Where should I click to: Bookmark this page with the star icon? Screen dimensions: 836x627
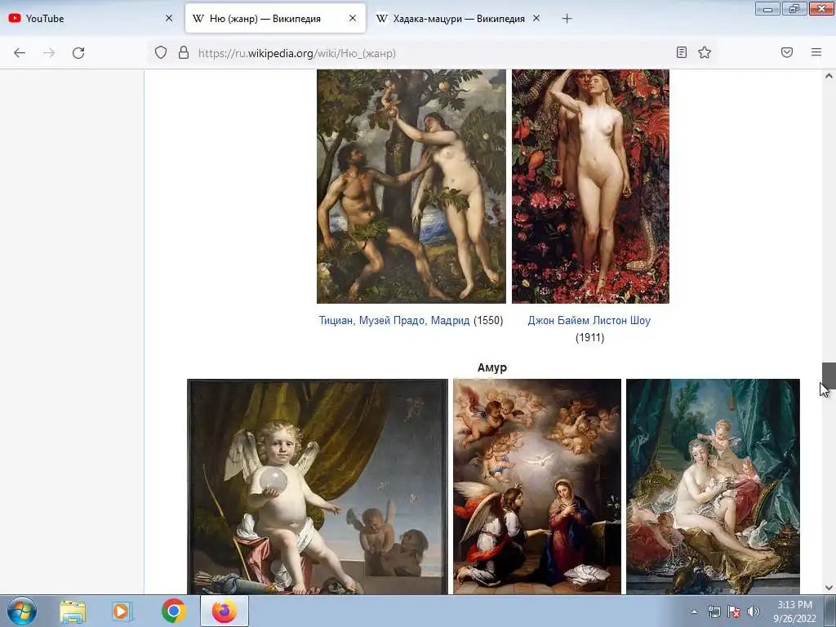click(x=705, y=52)
